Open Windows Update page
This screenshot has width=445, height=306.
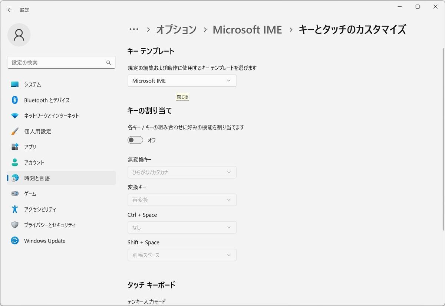pos(62,241)
